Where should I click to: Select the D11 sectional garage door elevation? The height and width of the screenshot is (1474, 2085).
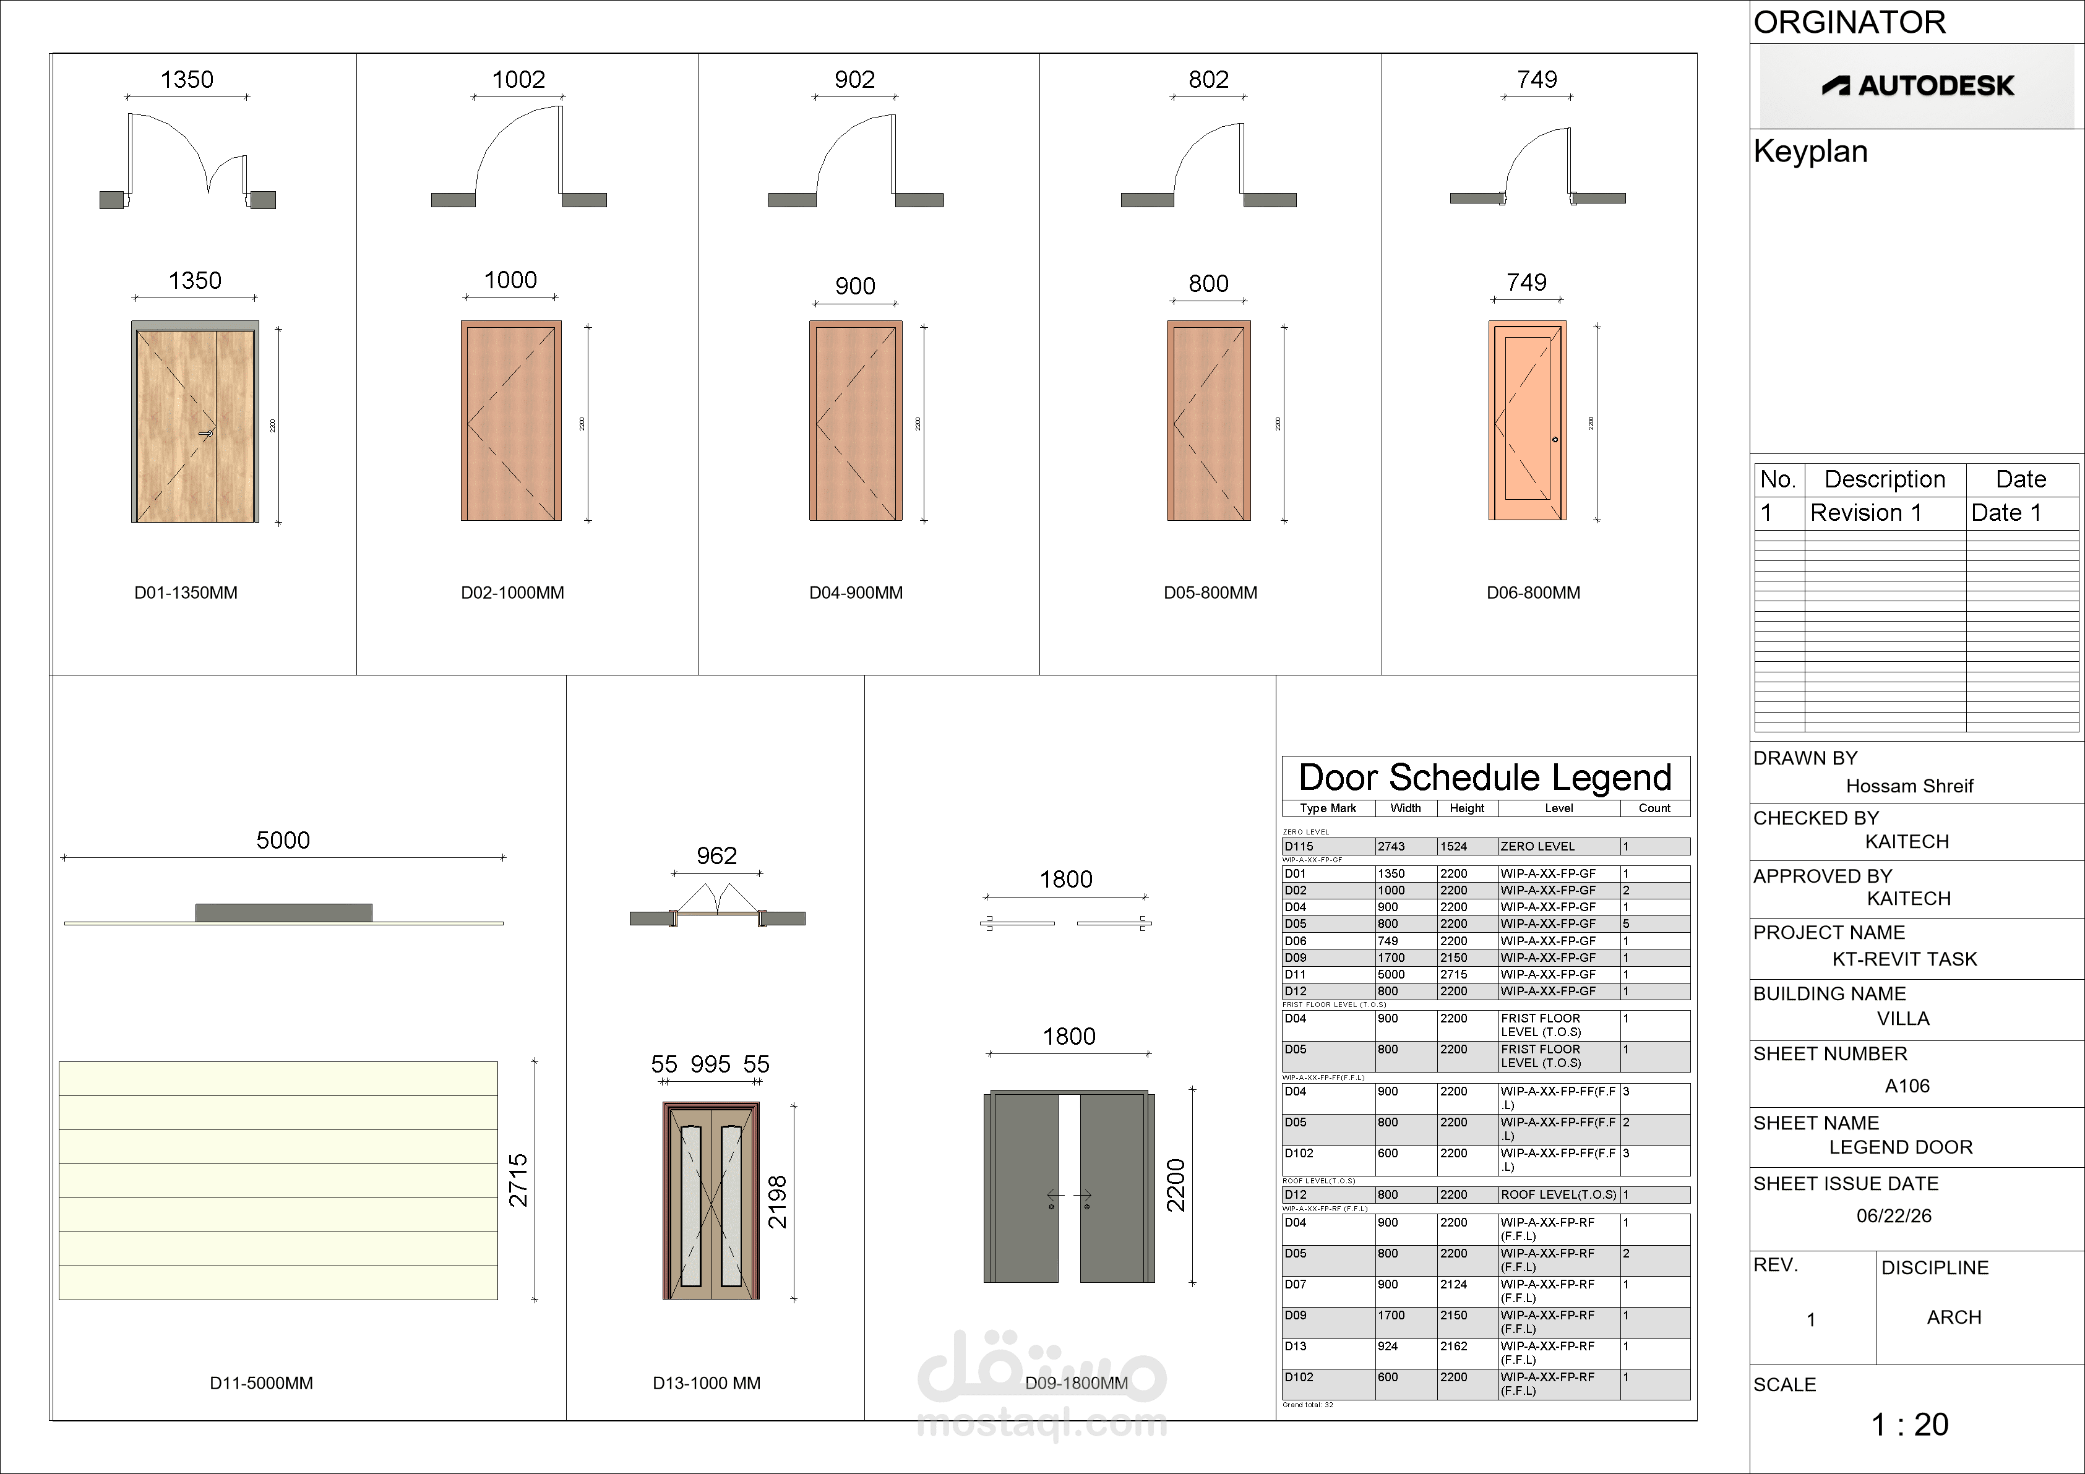coord(278,1180)
